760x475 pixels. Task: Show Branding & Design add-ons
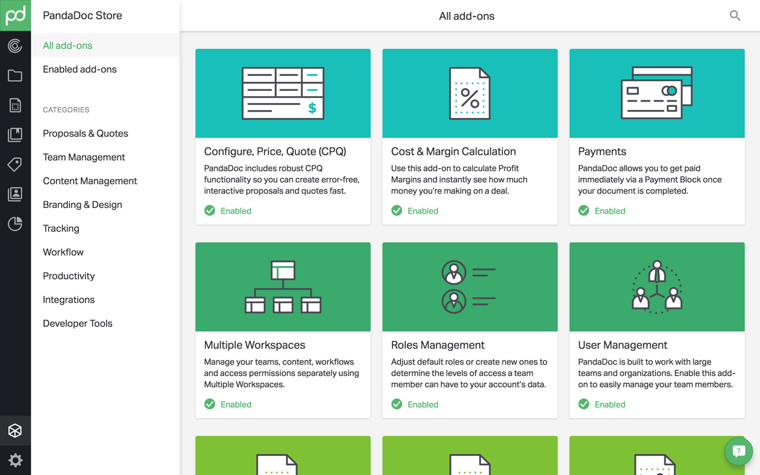[x=83, y=205]
